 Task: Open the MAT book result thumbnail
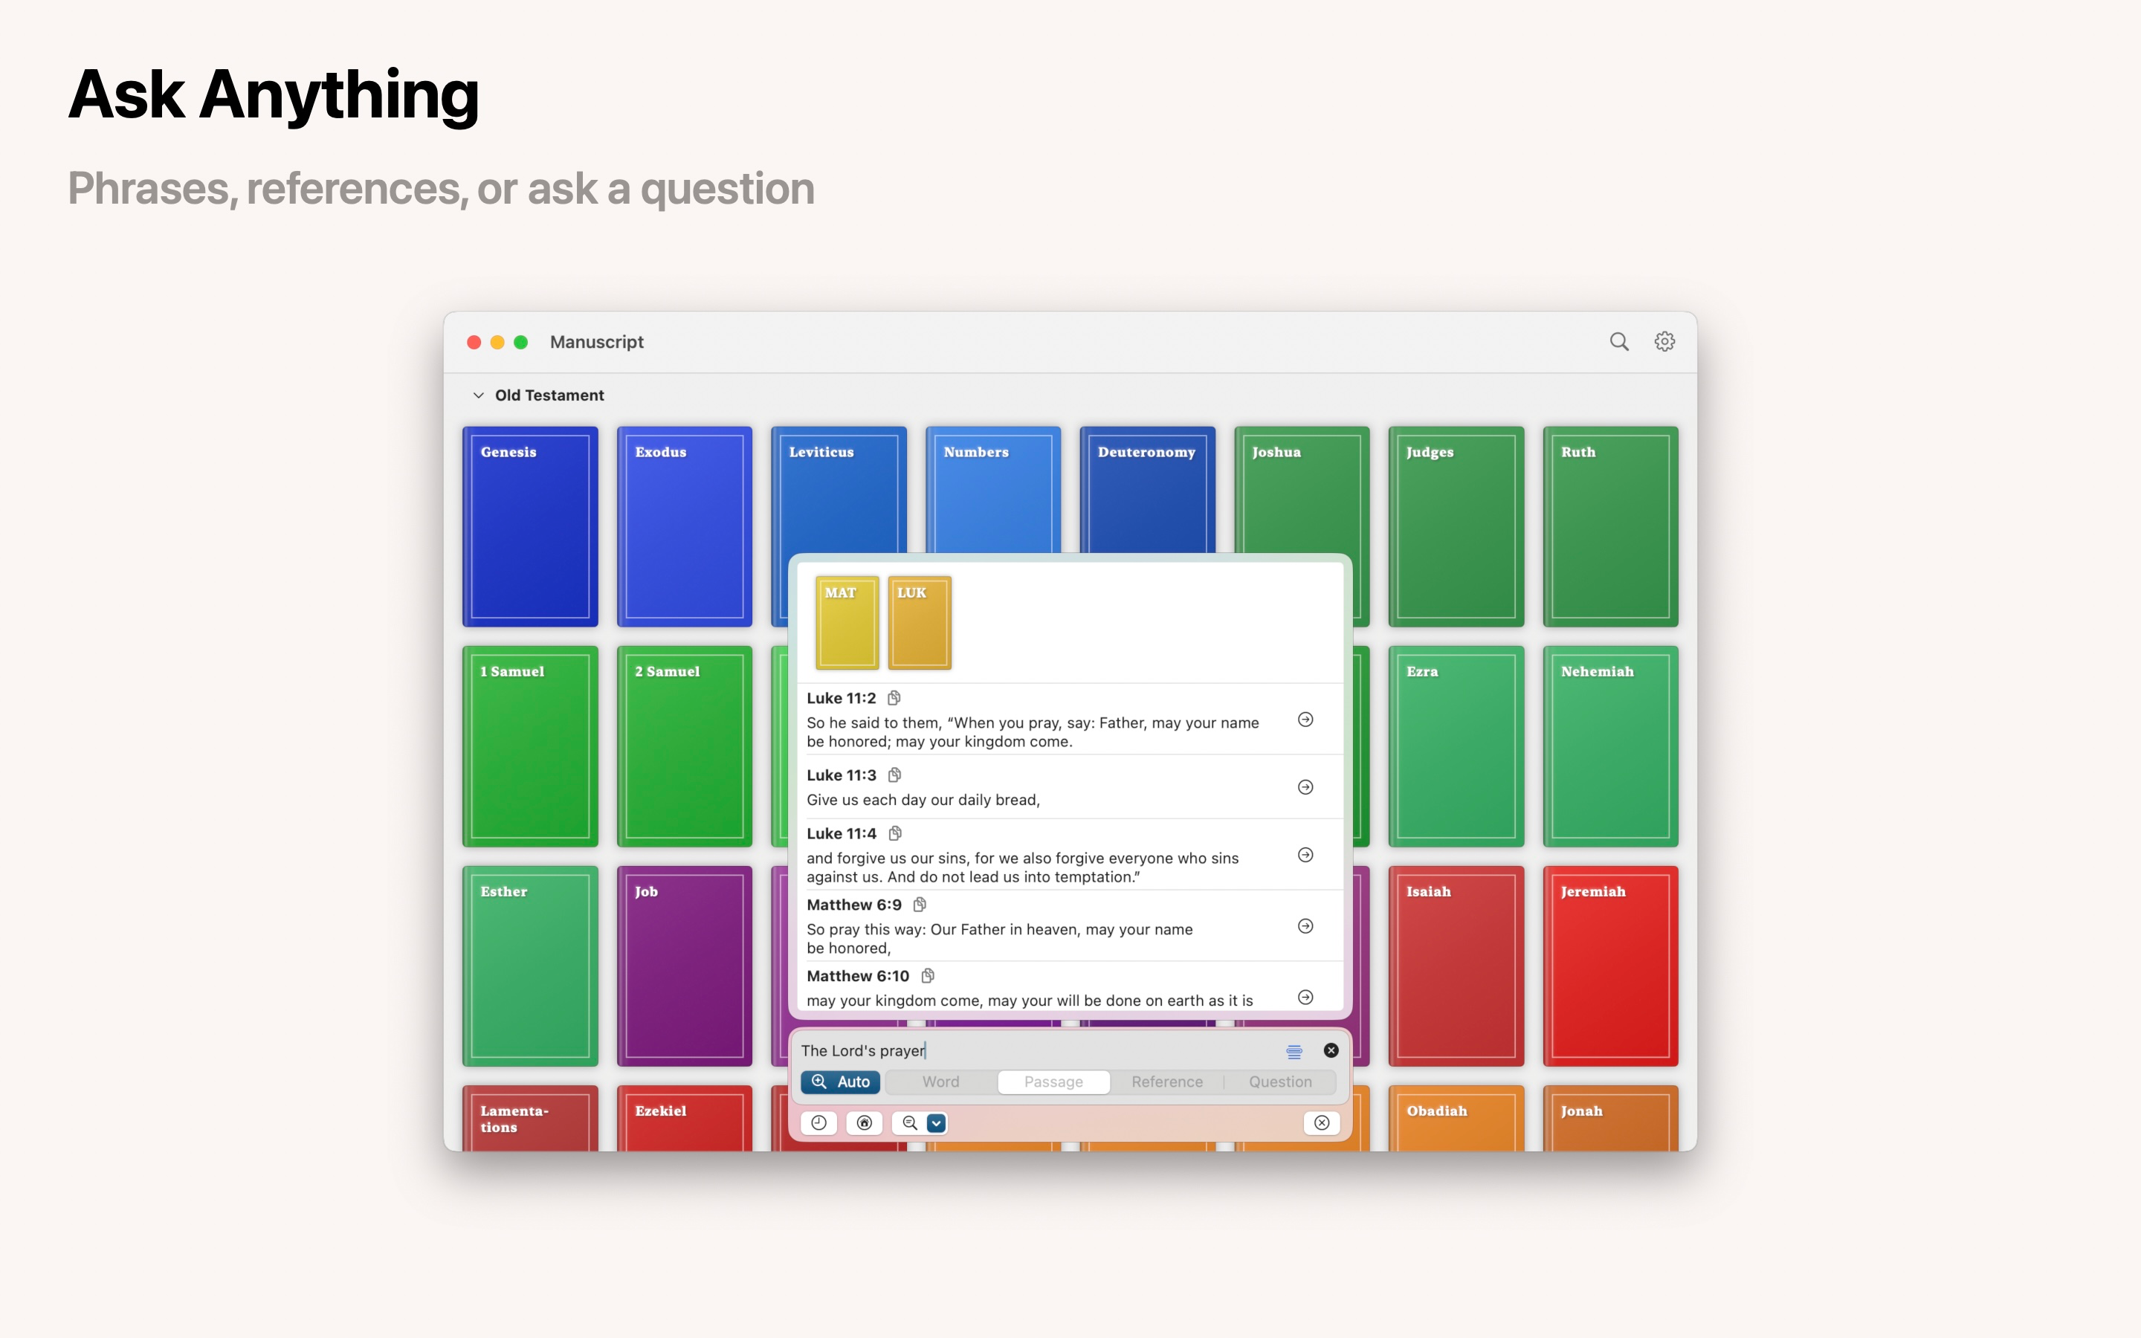coord(847,623)
